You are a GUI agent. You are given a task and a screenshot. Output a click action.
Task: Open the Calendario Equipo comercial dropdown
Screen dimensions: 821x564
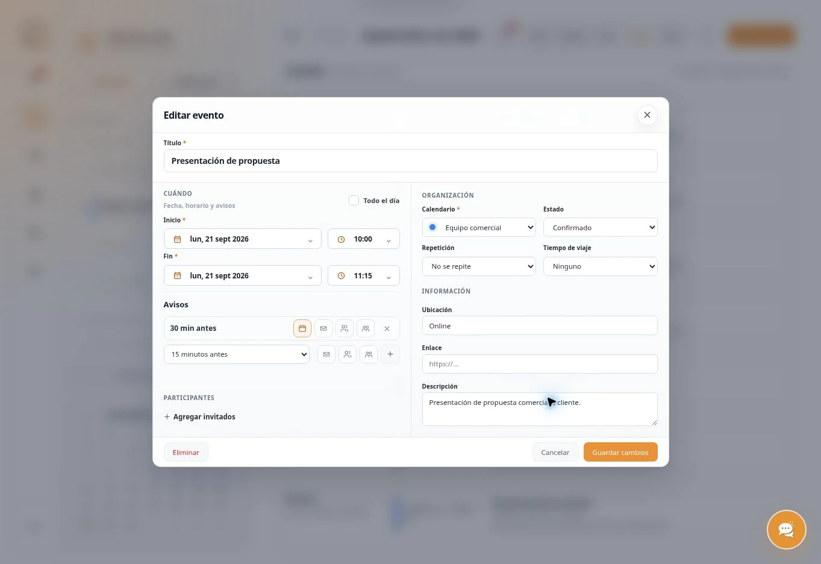click(x=479, y=227)
